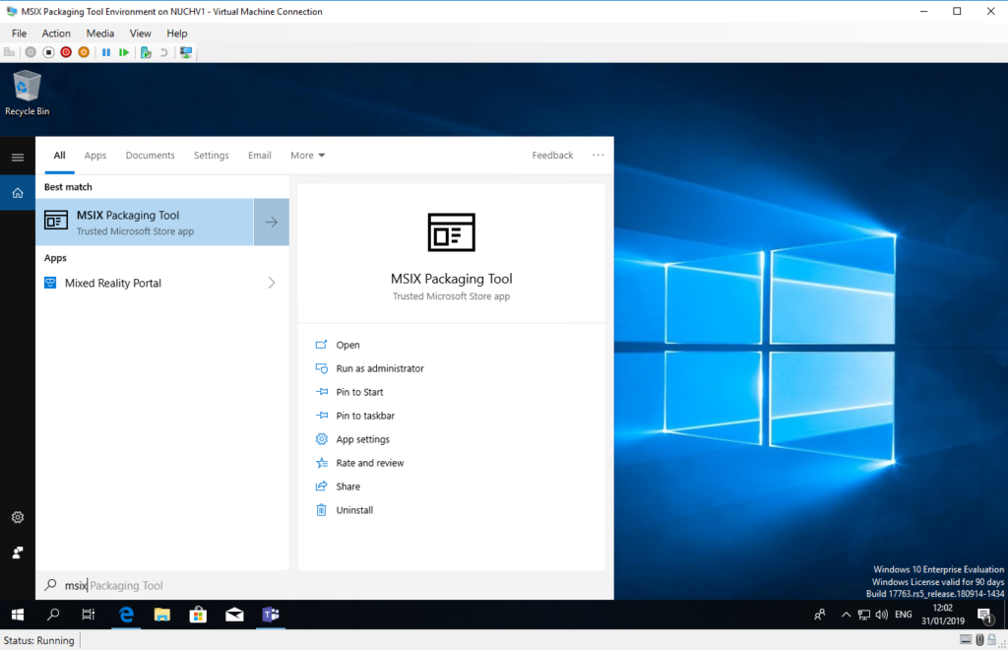Open File Explorer from taskbar
Image resolution: width=1008 pixels, height=650 pixels.
click(x=162, y=615)
